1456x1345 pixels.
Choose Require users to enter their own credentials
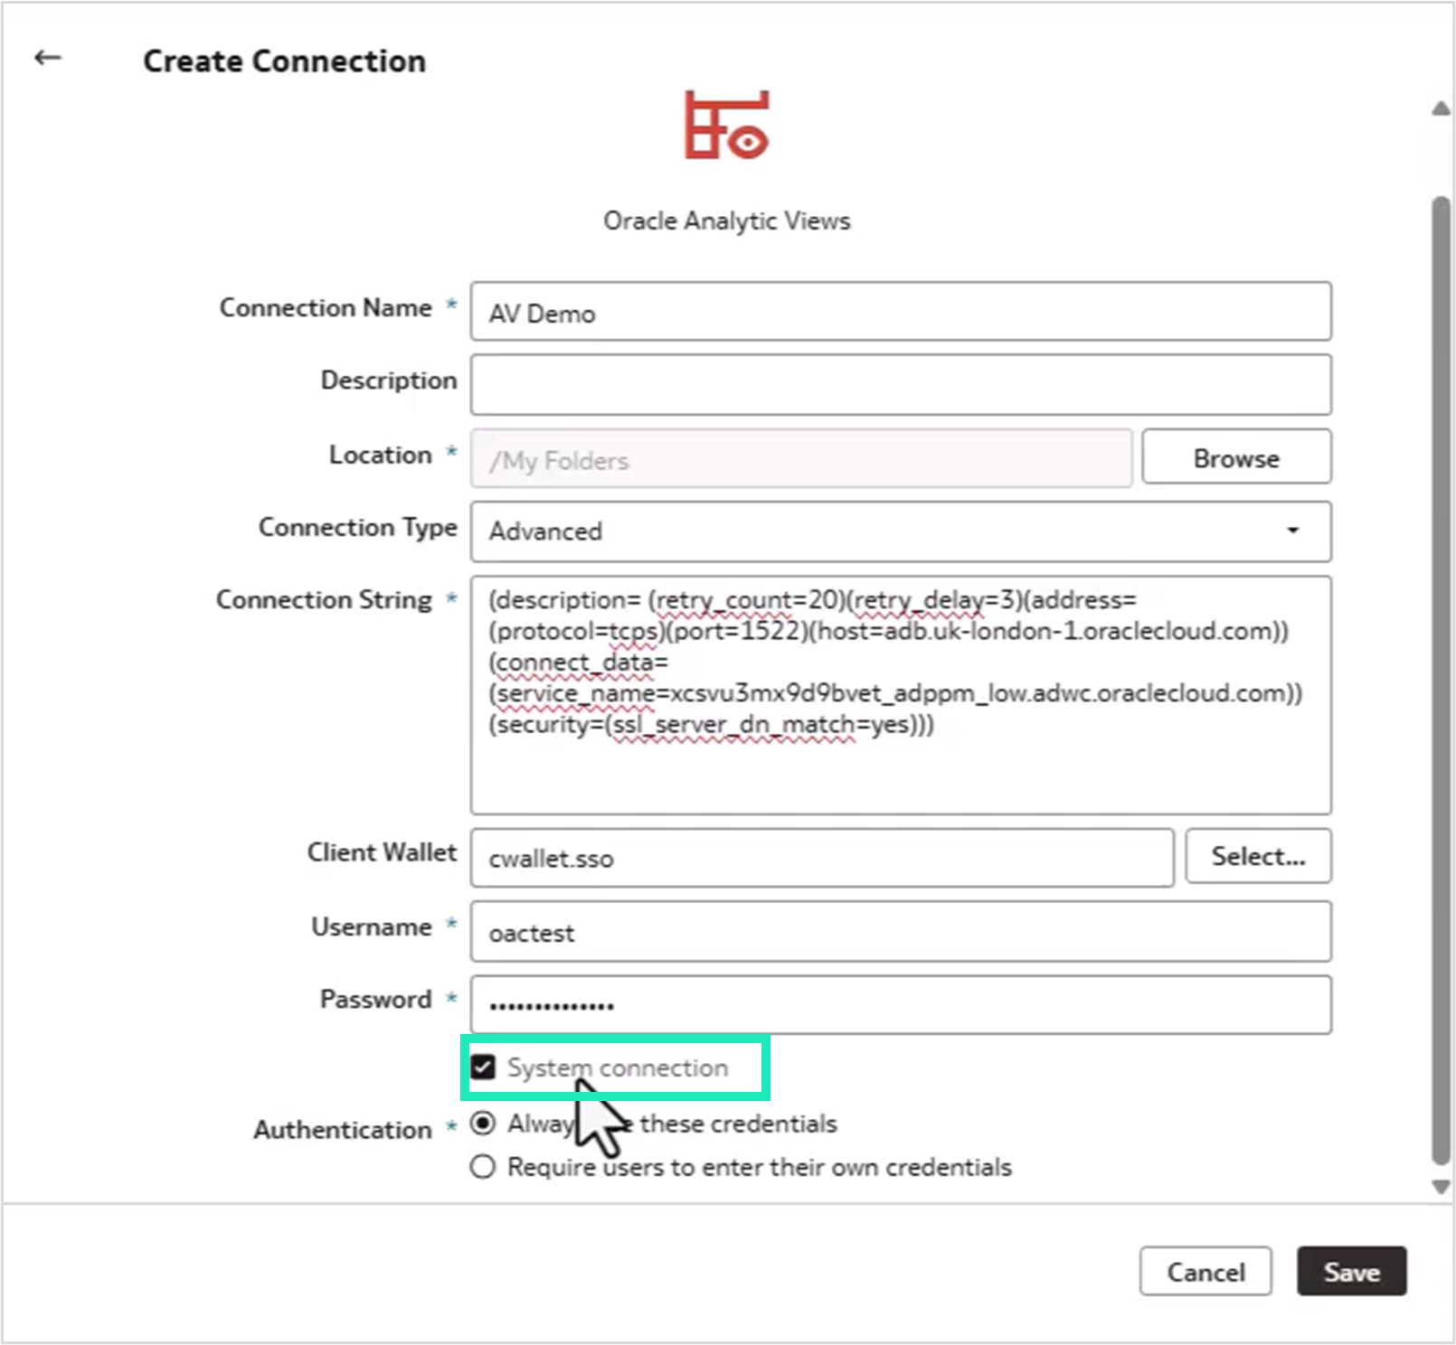[485, 1167]
